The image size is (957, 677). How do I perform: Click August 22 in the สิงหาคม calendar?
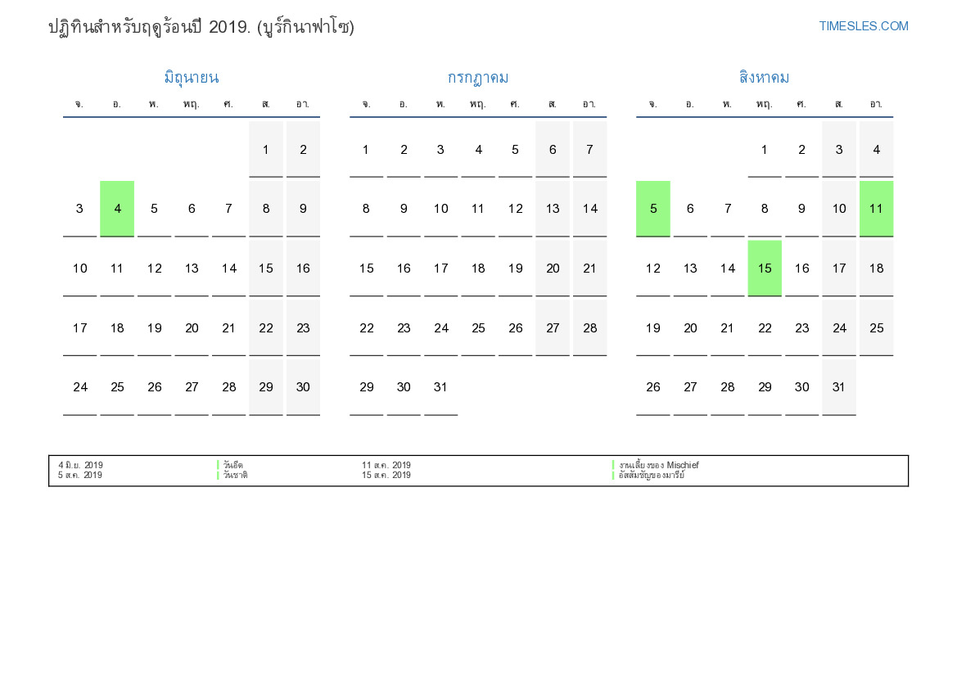tap(765, 328)
